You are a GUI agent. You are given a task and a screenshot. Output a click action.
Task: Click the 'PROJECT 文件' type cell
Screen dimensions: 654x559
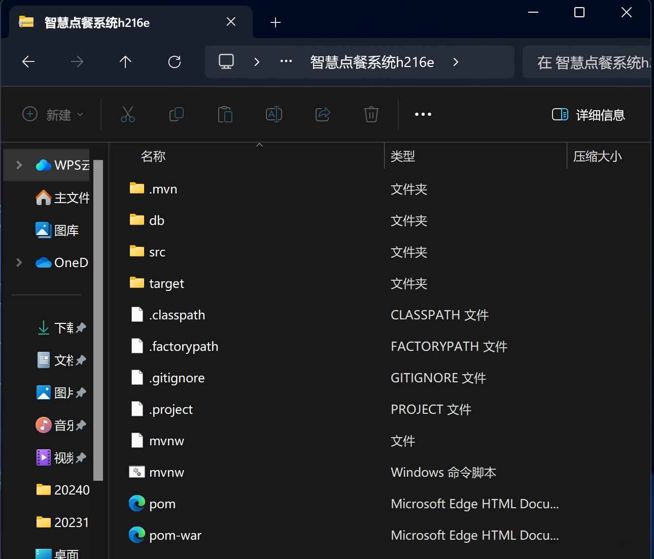(x=431, y=409)
